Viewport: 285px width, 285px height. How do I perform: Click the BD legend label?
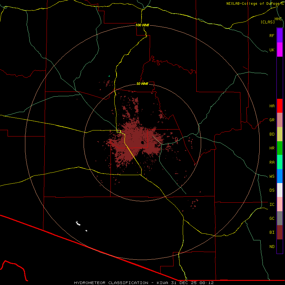(x=272, y=134)
